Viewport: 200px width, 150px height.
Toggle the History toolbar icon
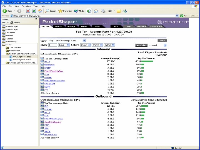pyautogui.click(x=89, y=11)
